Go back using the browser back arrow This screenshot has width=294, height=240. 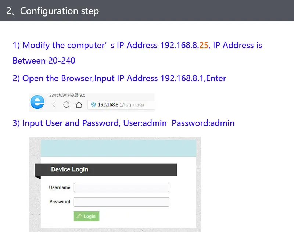[54, 104]
